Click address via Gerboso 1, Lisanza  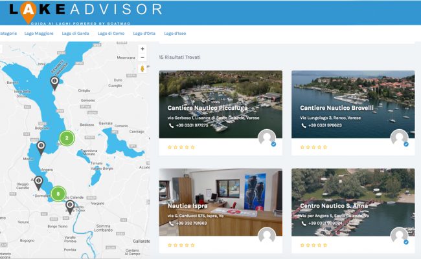(x=213, y=118)
